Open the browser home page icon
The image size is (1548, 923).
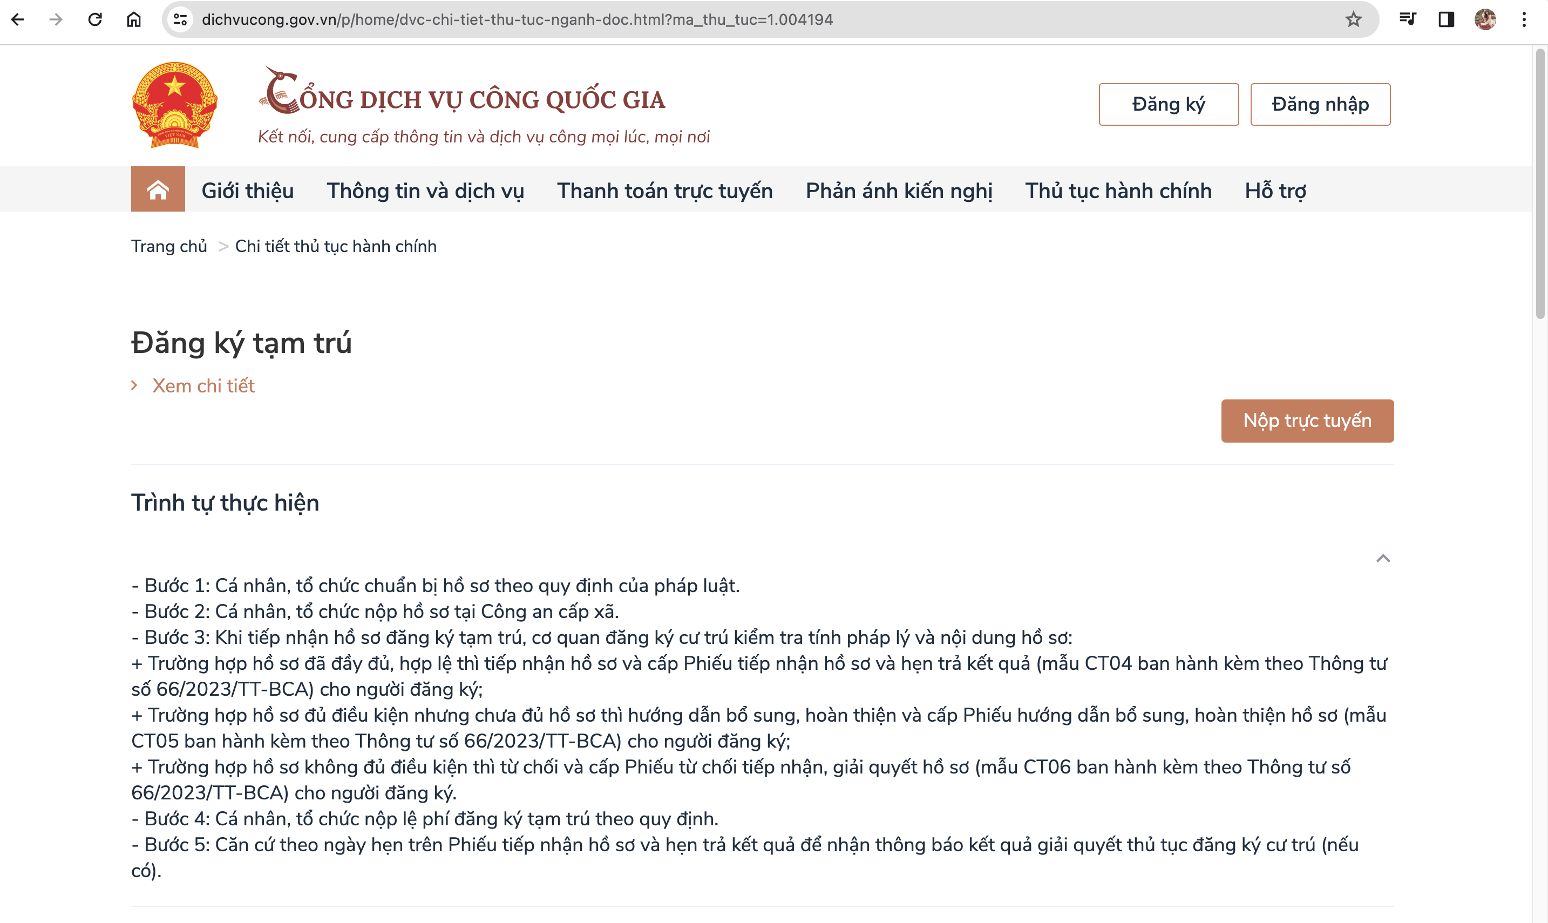tap(134, 19)
